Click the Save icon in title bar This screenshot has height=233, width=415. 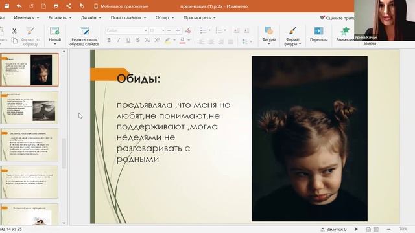click(x=6, y=6)
